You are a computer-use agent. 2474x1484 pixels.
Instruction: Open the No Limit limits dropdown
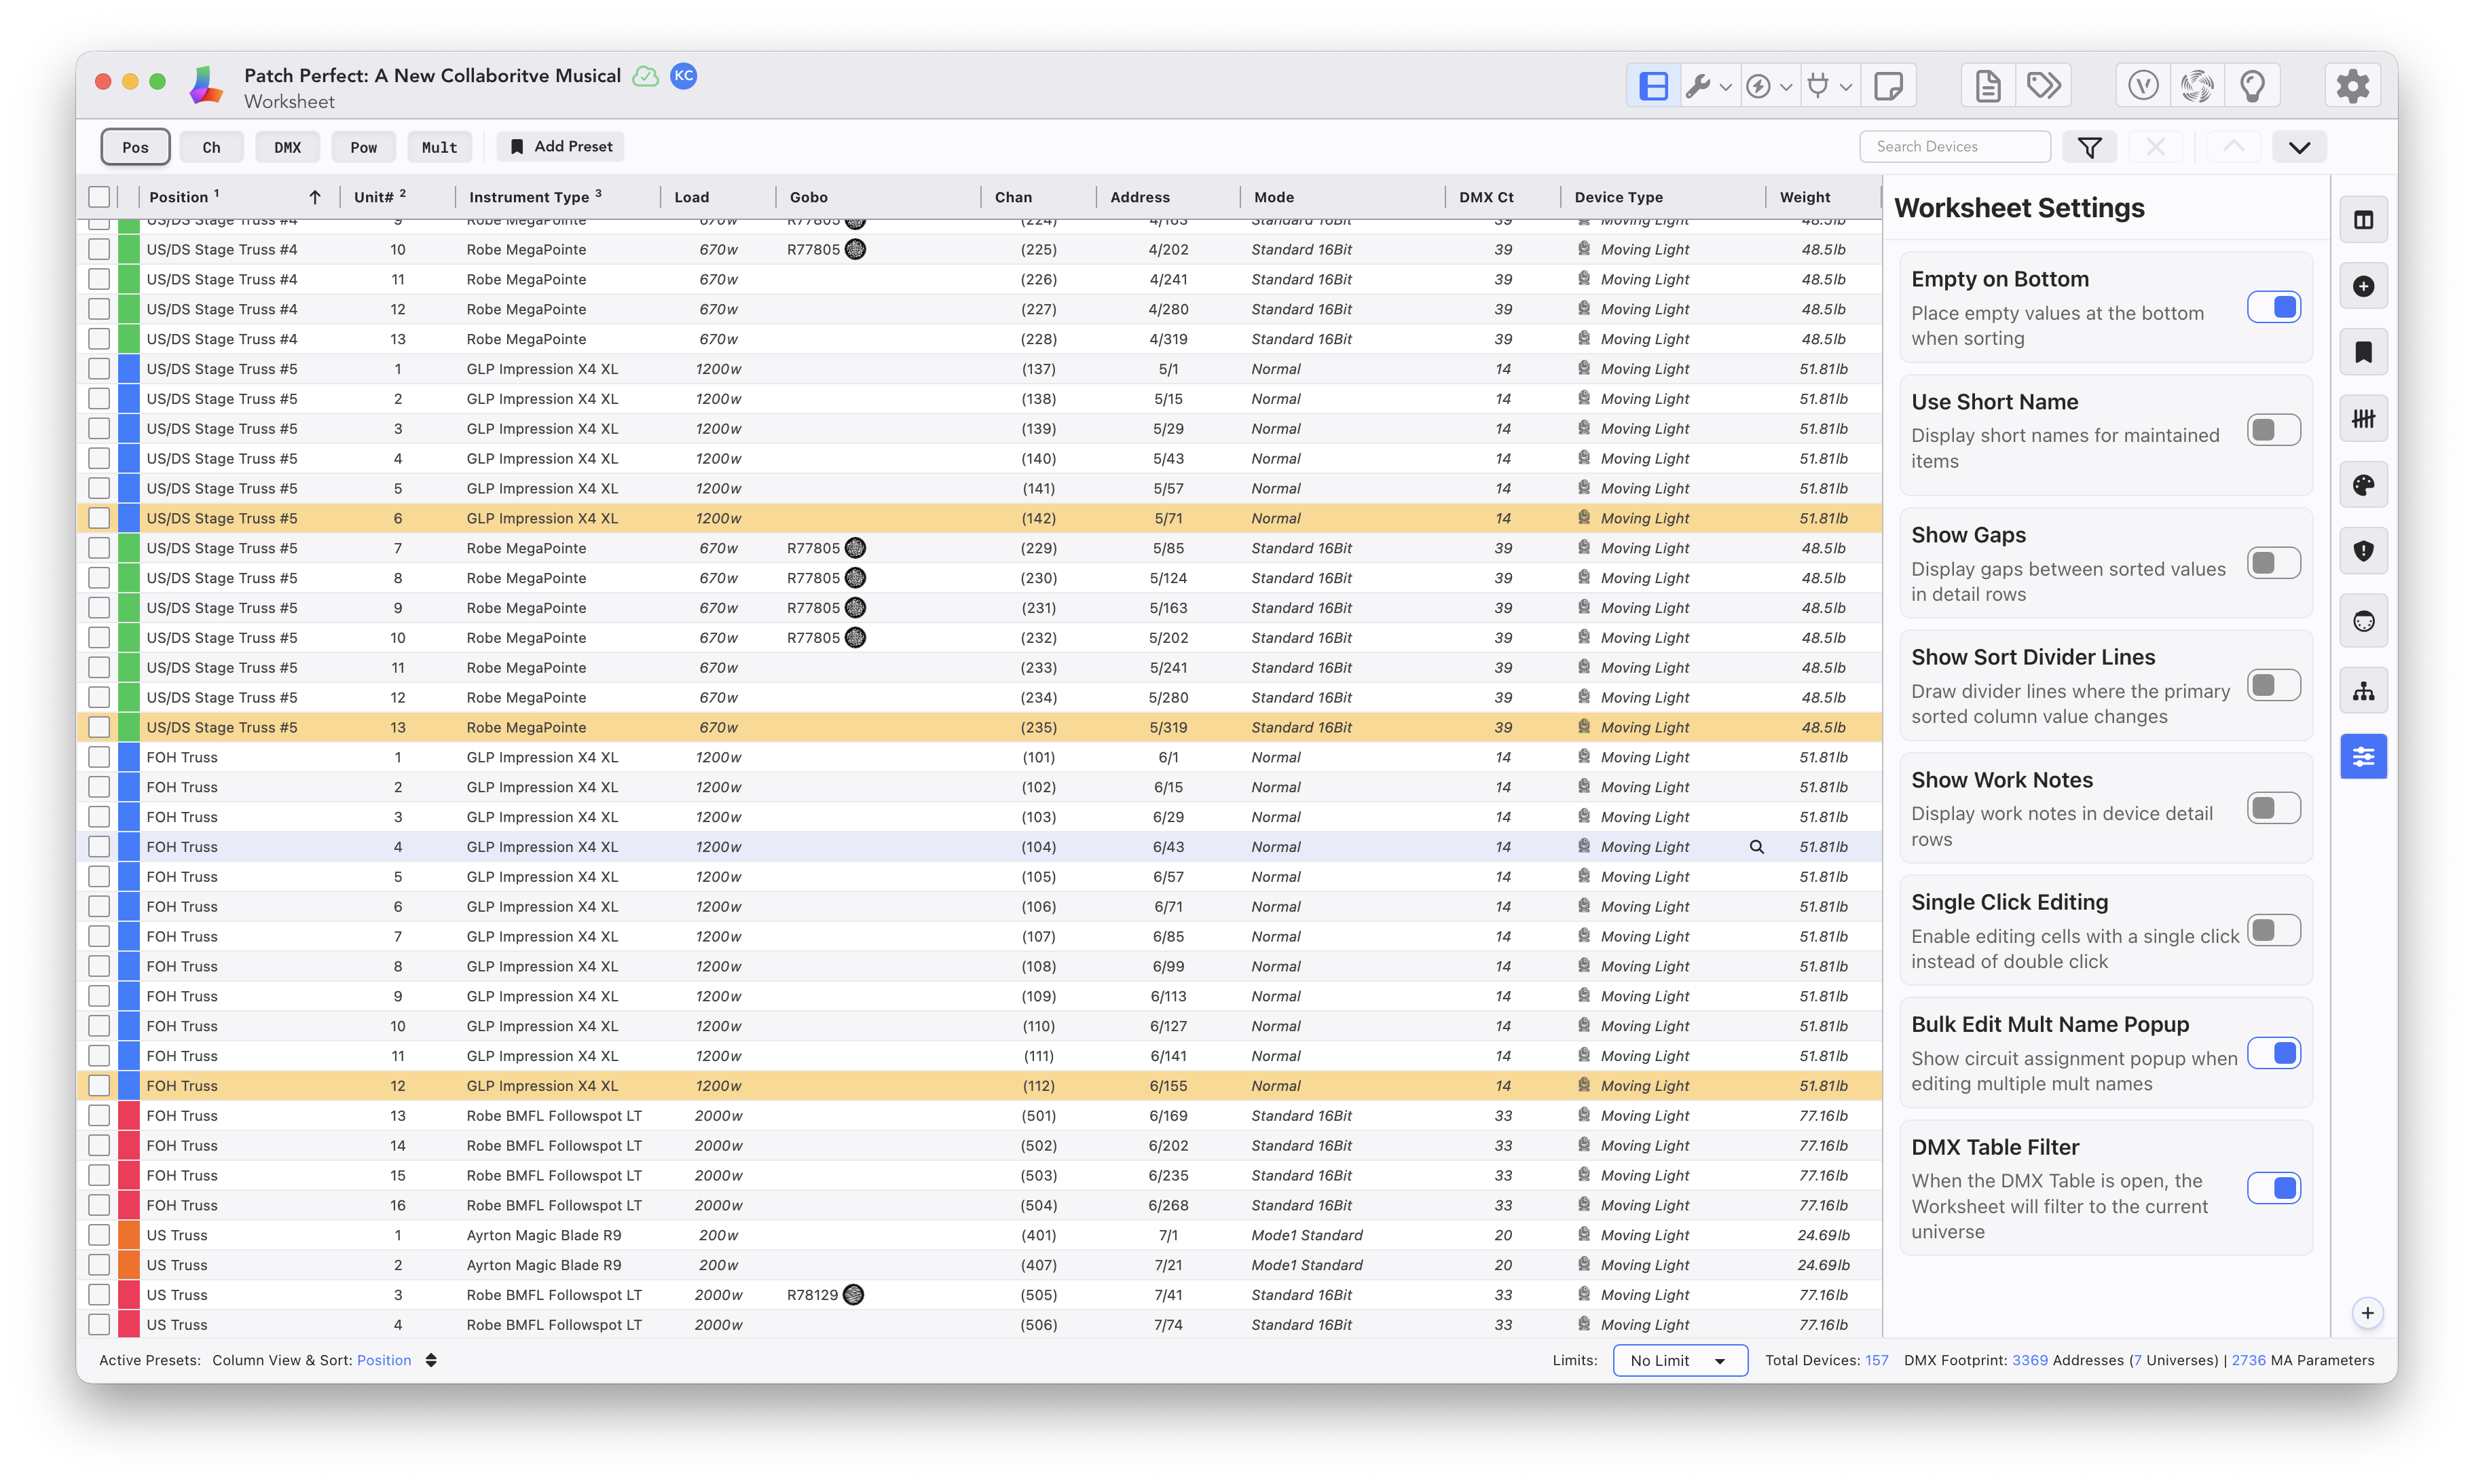click(1679, 1361)
